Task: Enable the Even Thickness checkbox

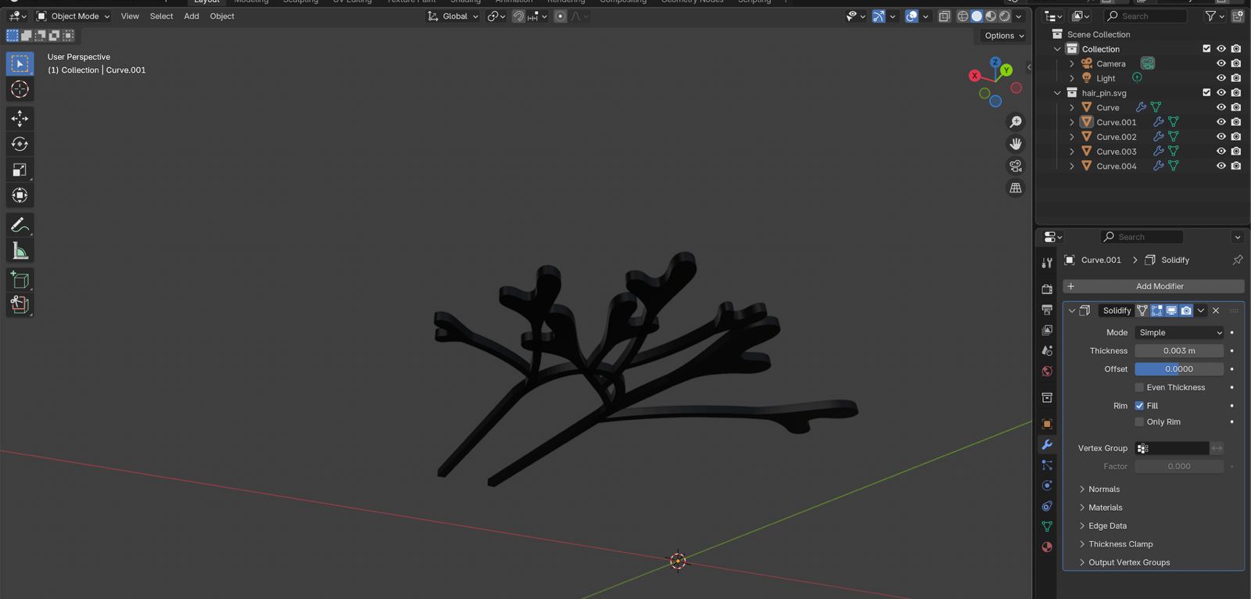Action: (x=1139, y=387)
